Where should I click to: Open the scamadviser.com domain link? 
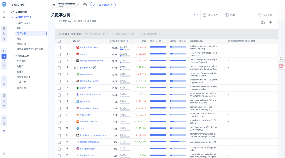pyautogui.click(x=88, y=108)
